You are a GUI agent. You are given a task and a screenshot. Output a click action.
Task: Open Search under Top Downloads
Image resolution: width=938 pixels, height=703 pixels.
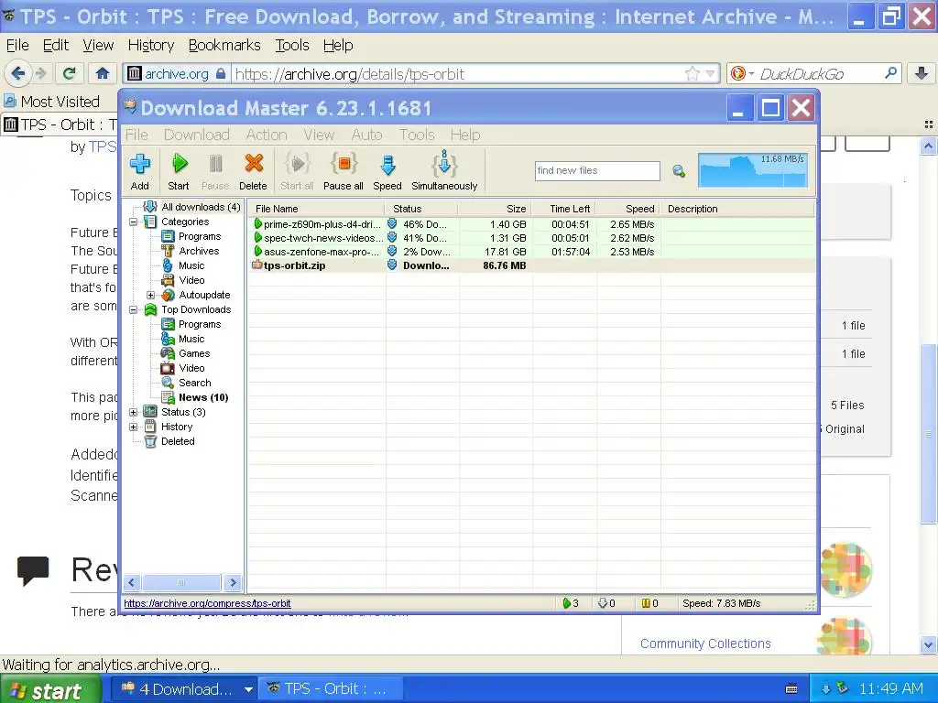point(194,383)
